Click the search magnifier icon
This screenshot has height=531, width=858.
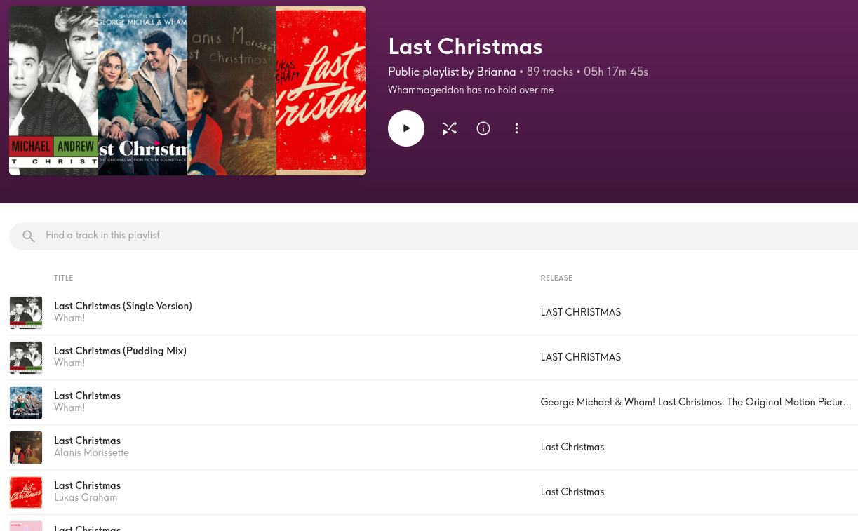coord(29,236)
